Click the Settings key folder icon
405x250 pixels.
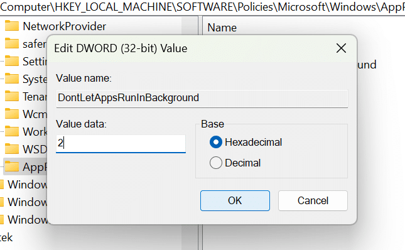12,61
